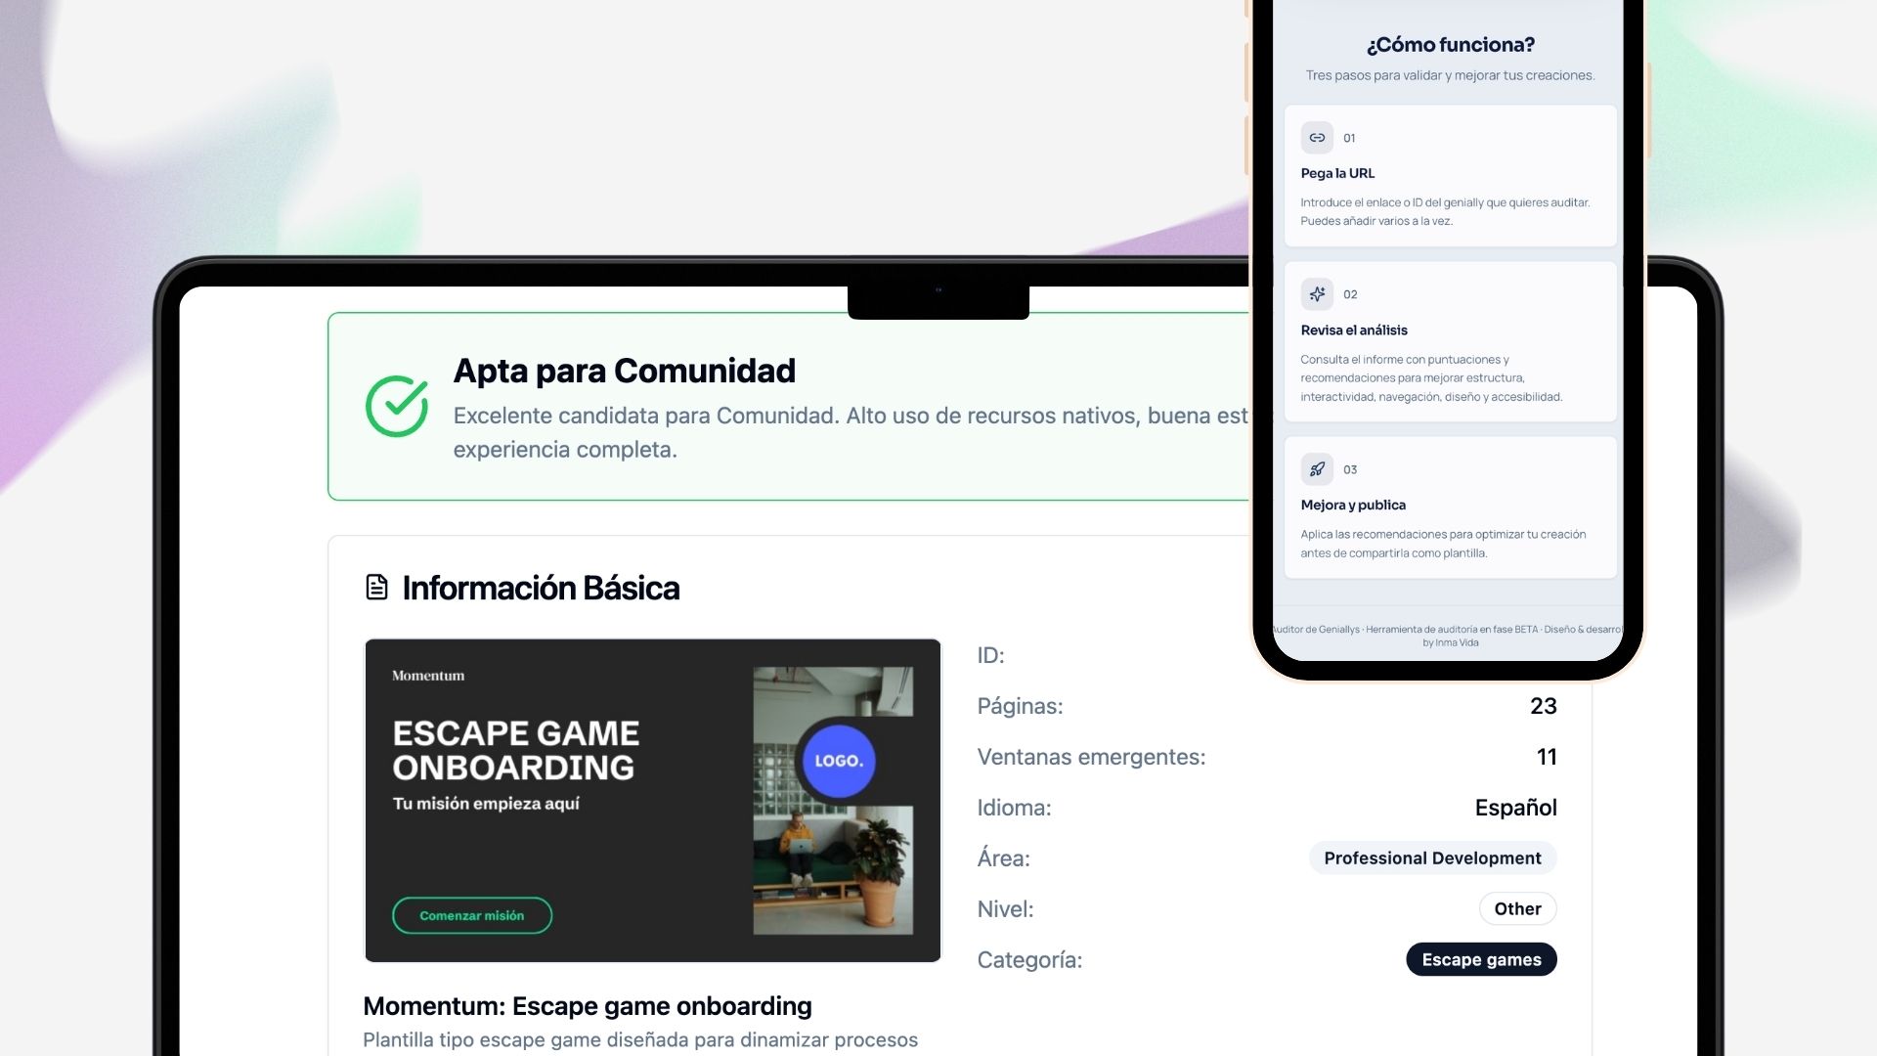Click the Idioma value Español
Image resolution: width=1877 pixels, height=1056 pixels.
(1515, 808)
